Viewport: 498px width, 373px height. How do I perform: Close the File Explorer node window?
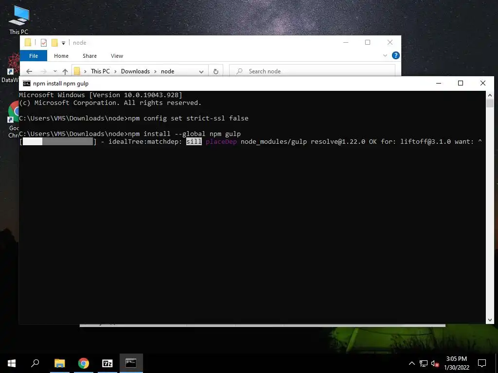(x=390, y=42)
